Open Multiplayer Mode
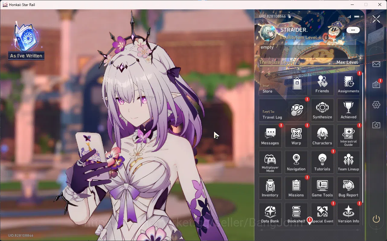387x241 pixels. pyautogui.click(x=270, y=162)
